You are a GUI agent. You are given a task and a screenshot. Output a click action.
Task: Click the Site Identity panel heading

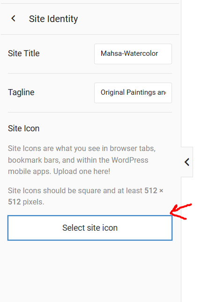[x=53, y=19]
